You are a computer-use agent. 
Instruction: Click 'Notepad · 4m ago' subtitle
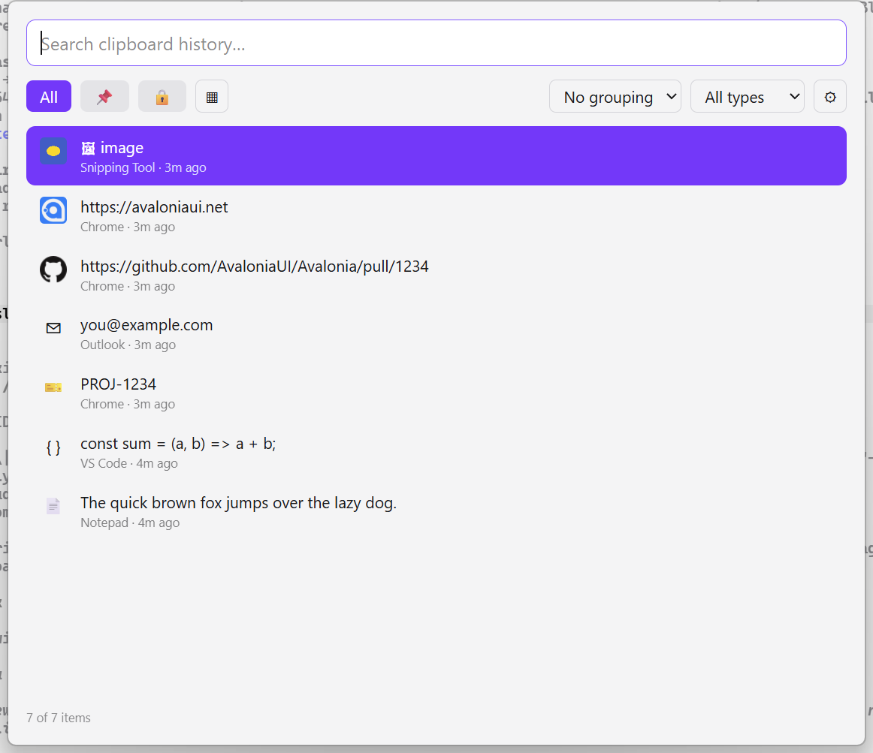click(130, 523)
